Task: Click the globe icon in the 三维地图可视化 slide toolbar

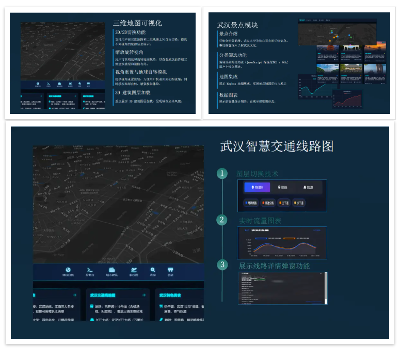Action: coord(38,84)
